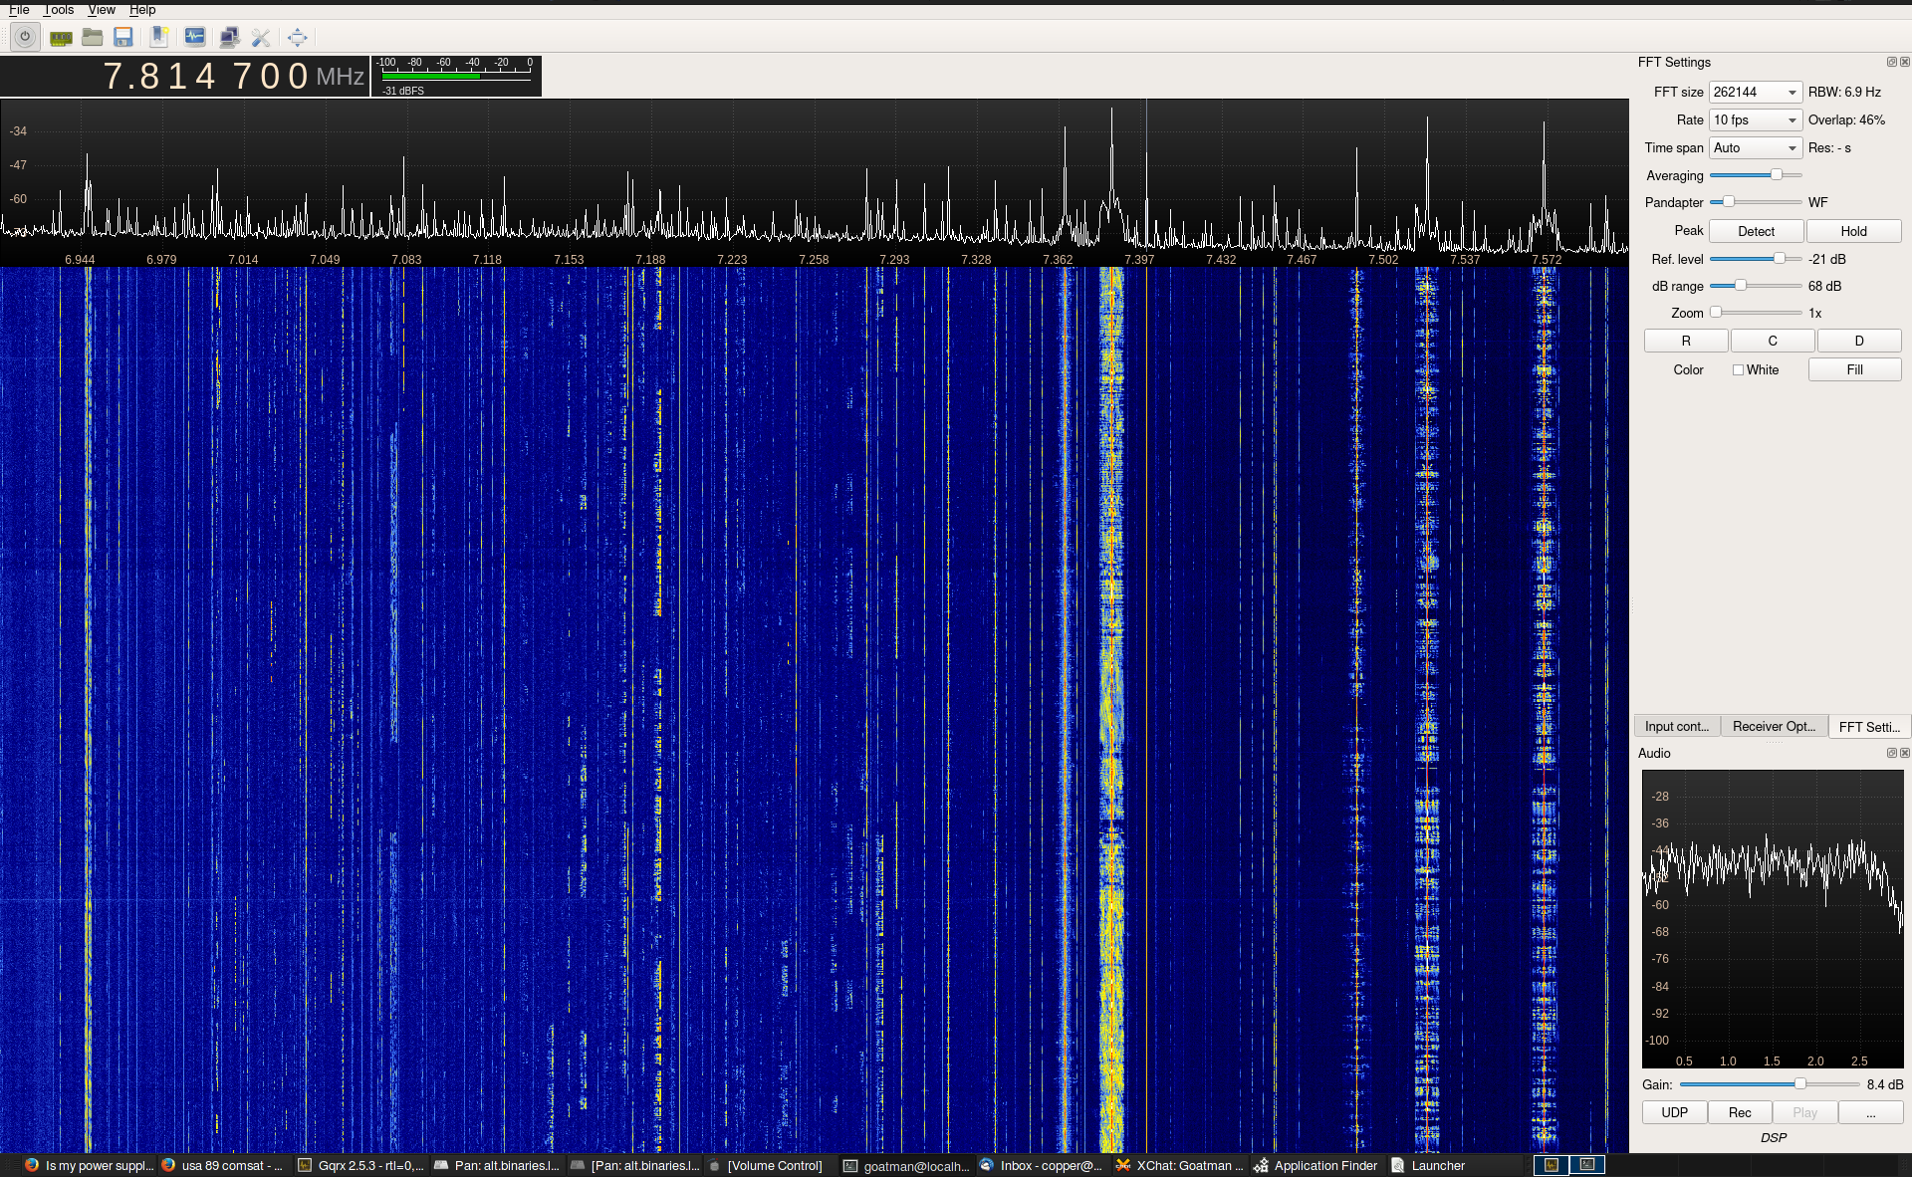Click the remote control computers icon
Viewport: 1912px width, 1177px height.
(229, 38)
